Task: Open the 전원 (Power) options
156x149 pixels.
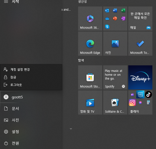Action: click(31, 143)
